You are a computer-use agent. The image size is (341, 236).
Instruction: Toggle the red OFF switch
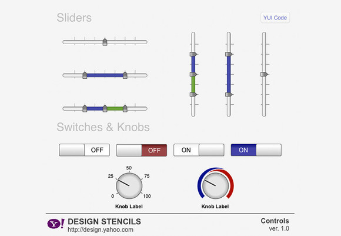142,150
